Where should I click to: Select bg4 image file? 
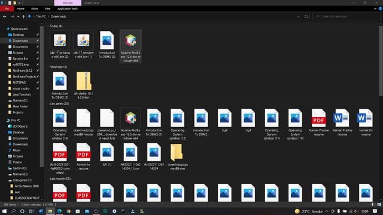[x=224, y=118]
